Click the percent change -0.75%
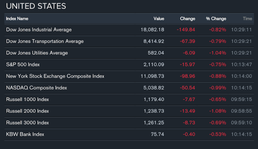This screenshot has height=149, width=258. tap(218, 65)
